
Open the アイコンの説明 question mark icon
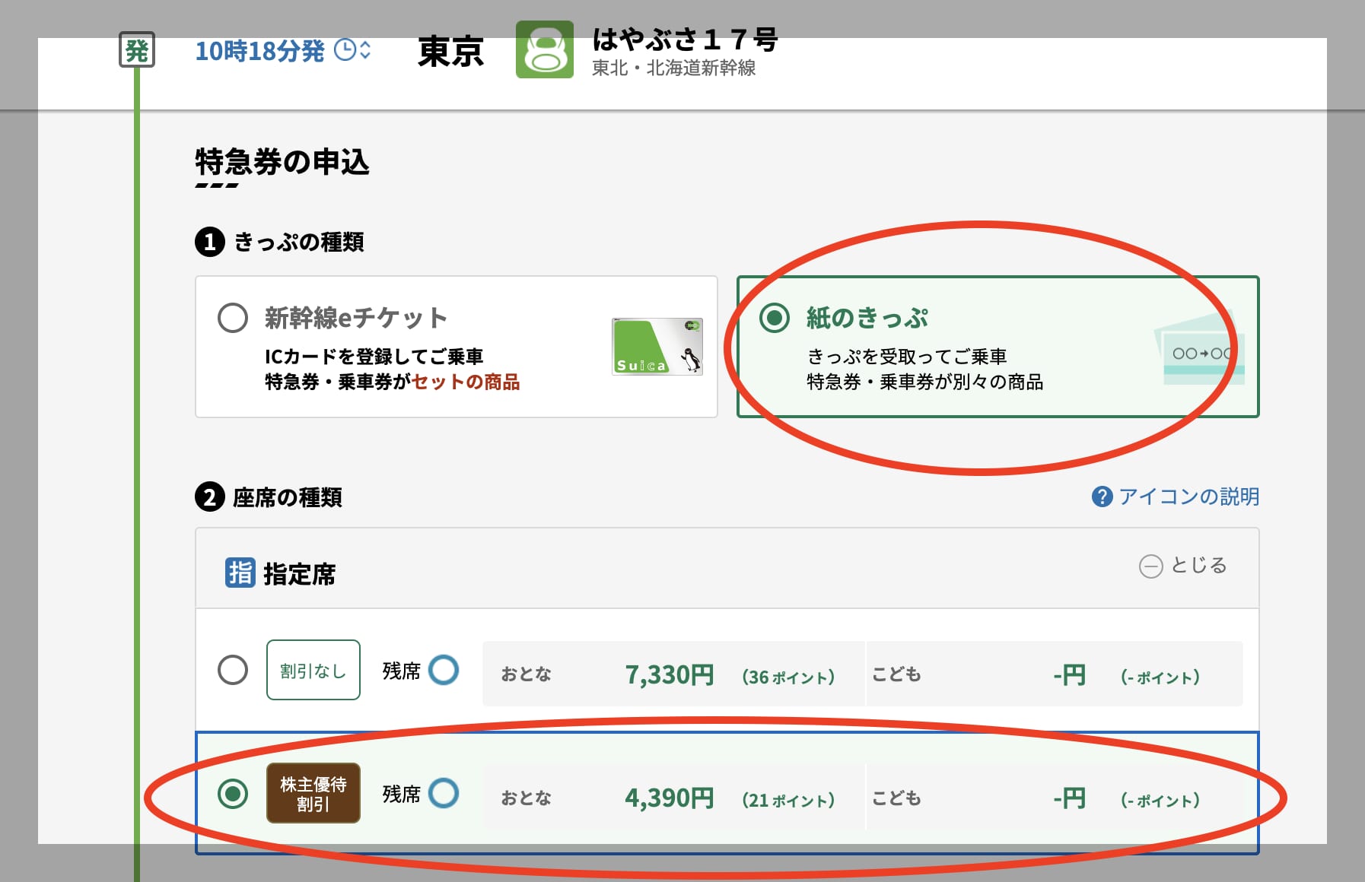coord(1102,497)
